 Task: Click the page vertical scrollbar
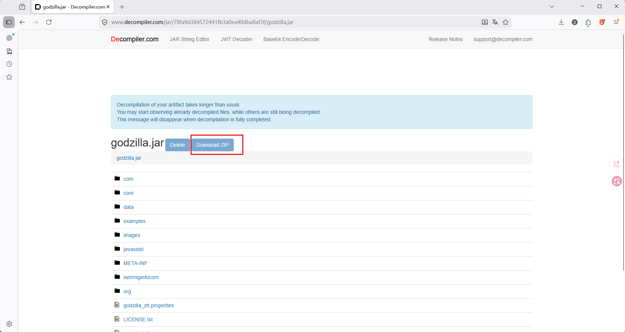[623, 152]
